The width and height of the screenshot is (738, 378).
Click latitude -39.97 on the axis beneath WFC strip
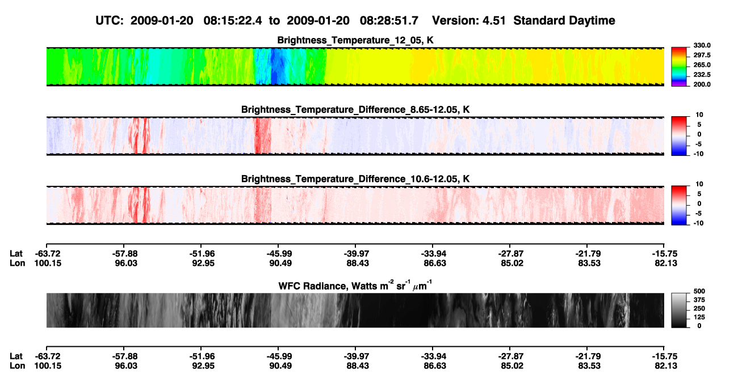[x=355, y=356]
